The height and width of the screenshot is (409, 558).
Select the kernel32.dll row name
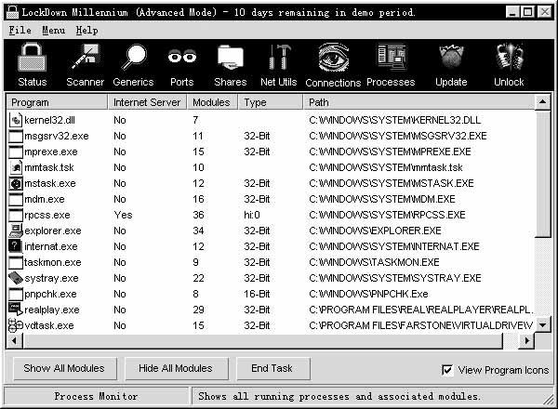[x=49, y=120]
